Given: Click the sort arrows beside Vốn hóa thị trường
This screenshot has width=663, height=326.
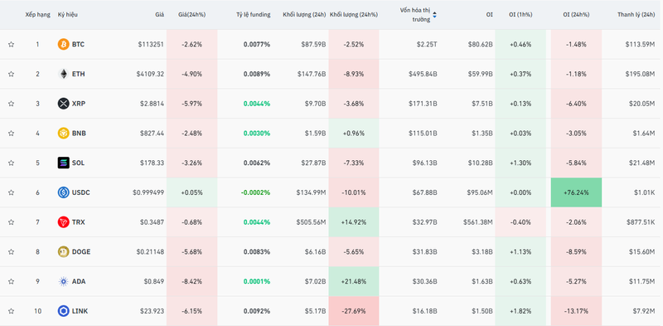Looking at the screenshot, I should [x=434, y=15].
